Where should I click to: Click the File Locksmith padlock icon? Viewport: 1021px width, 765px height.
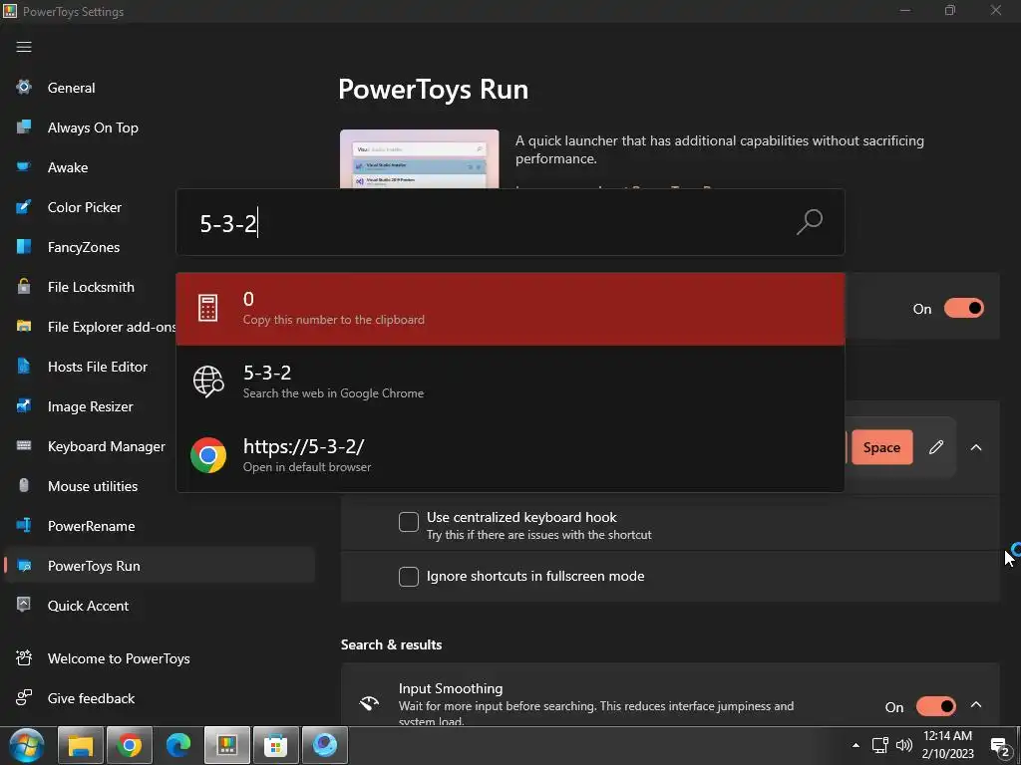pos(24,286)
